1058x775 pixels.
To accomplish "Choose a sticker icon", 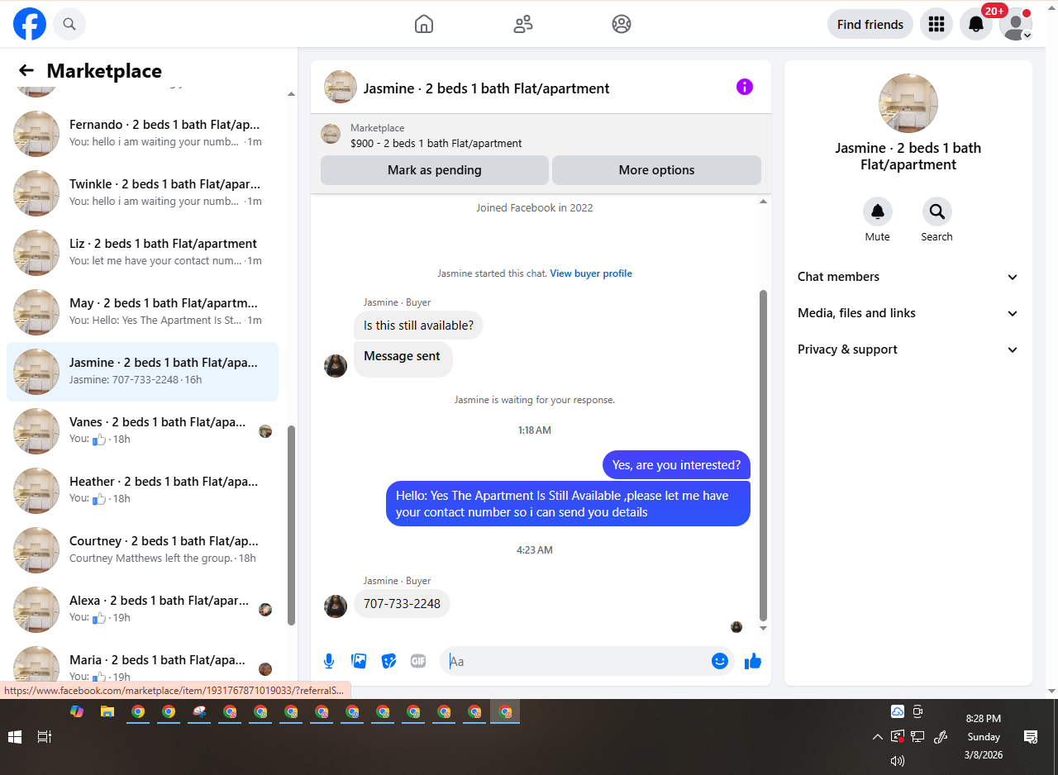I will click(388, 661).
